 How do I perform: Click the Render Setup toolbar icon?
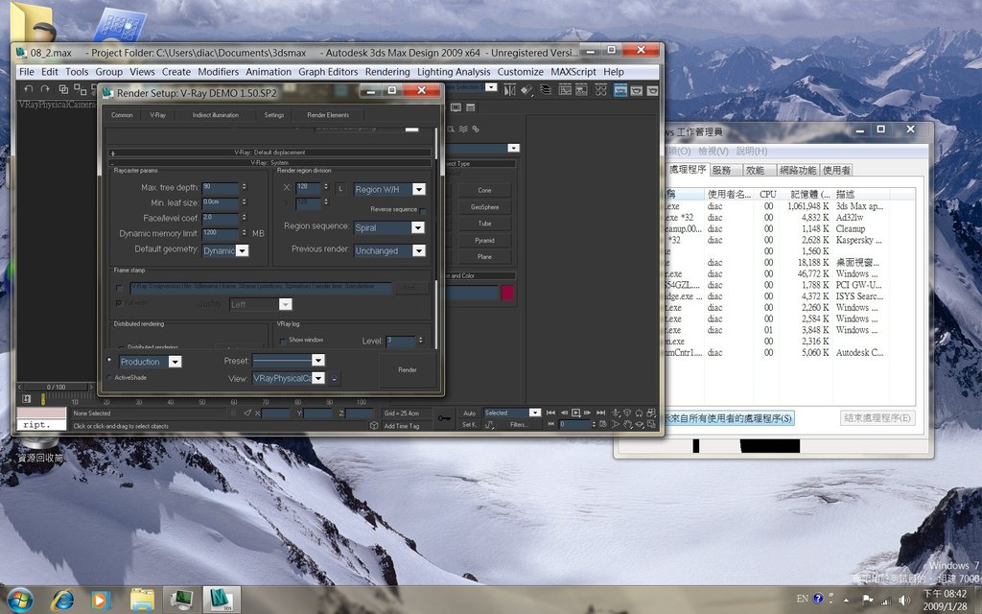(x=620, y=90)
